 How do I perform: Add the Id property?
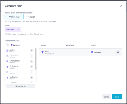tap(32, 72)
